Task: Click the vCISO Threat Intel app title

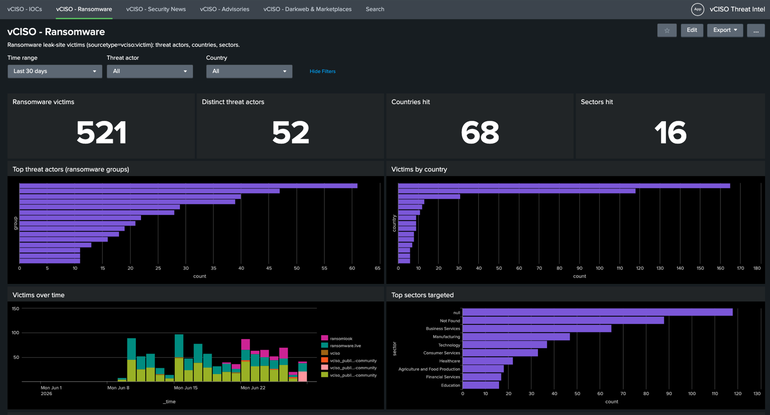Action: point(737,9)
